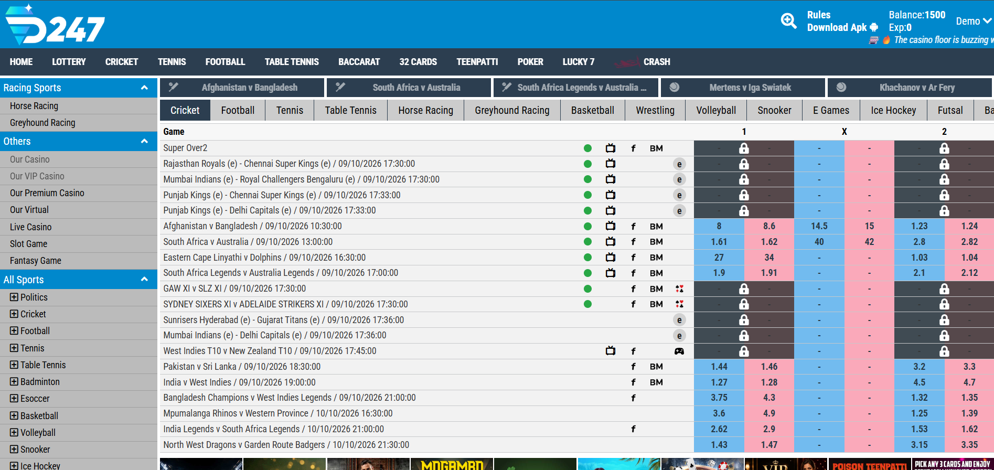Collapse the All Sports section
The image size is (994, 470).
coord(144,280)
